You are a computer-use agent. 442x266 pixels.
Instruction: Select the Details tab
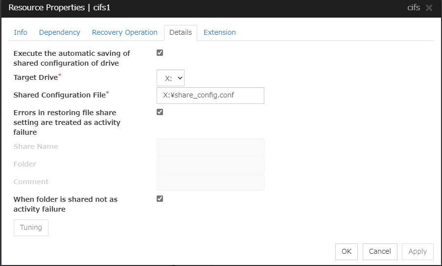(180, 32)
